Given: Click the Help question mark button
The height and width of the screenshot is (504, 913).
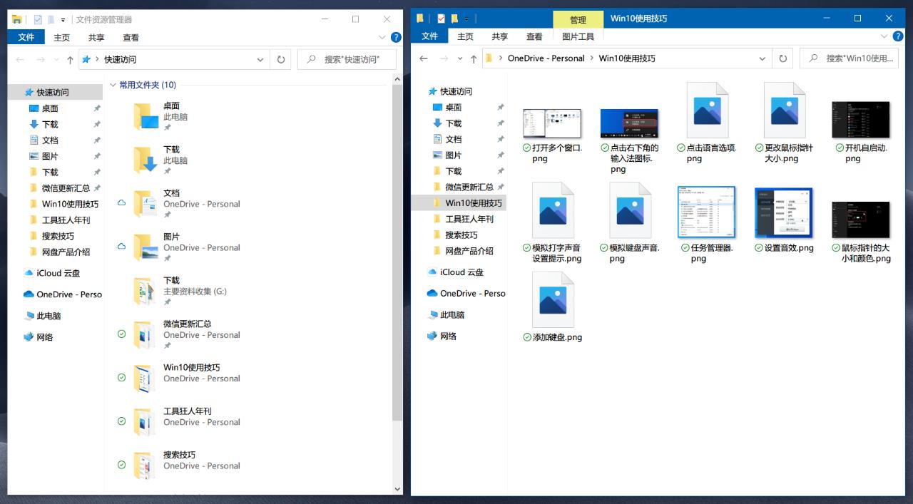Looking at the screenshot, I should click(397, 37).
